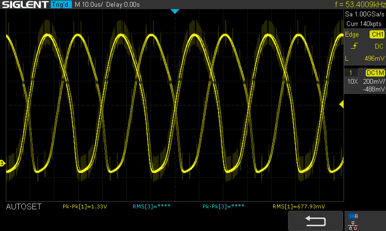Click the Sa 1.00GSa/s sample rate
The width and height of the screenshot is (386, 231).
(x=365, y=14)
